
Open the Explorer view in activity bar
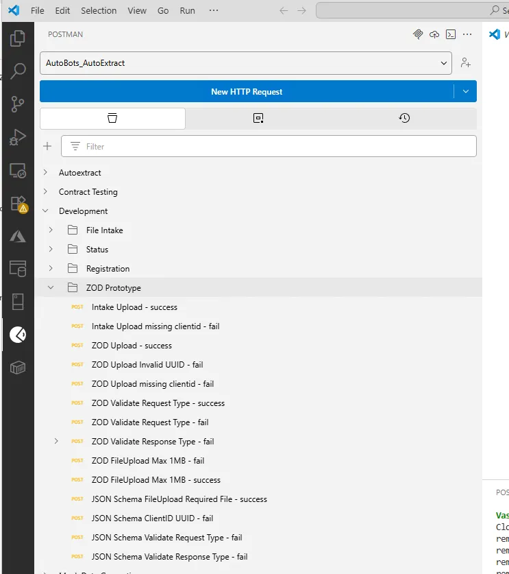[x=18, y=38]
